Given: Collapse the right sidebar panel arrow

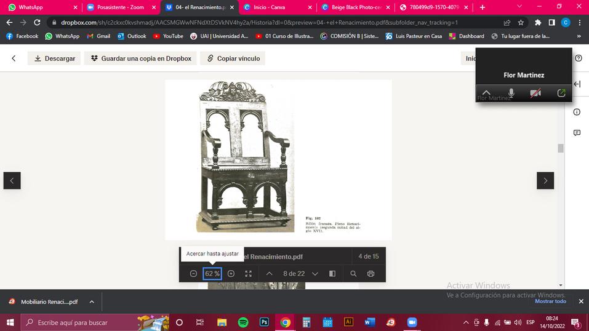Looking at the screenshot, I should click(x=577, y=84).
